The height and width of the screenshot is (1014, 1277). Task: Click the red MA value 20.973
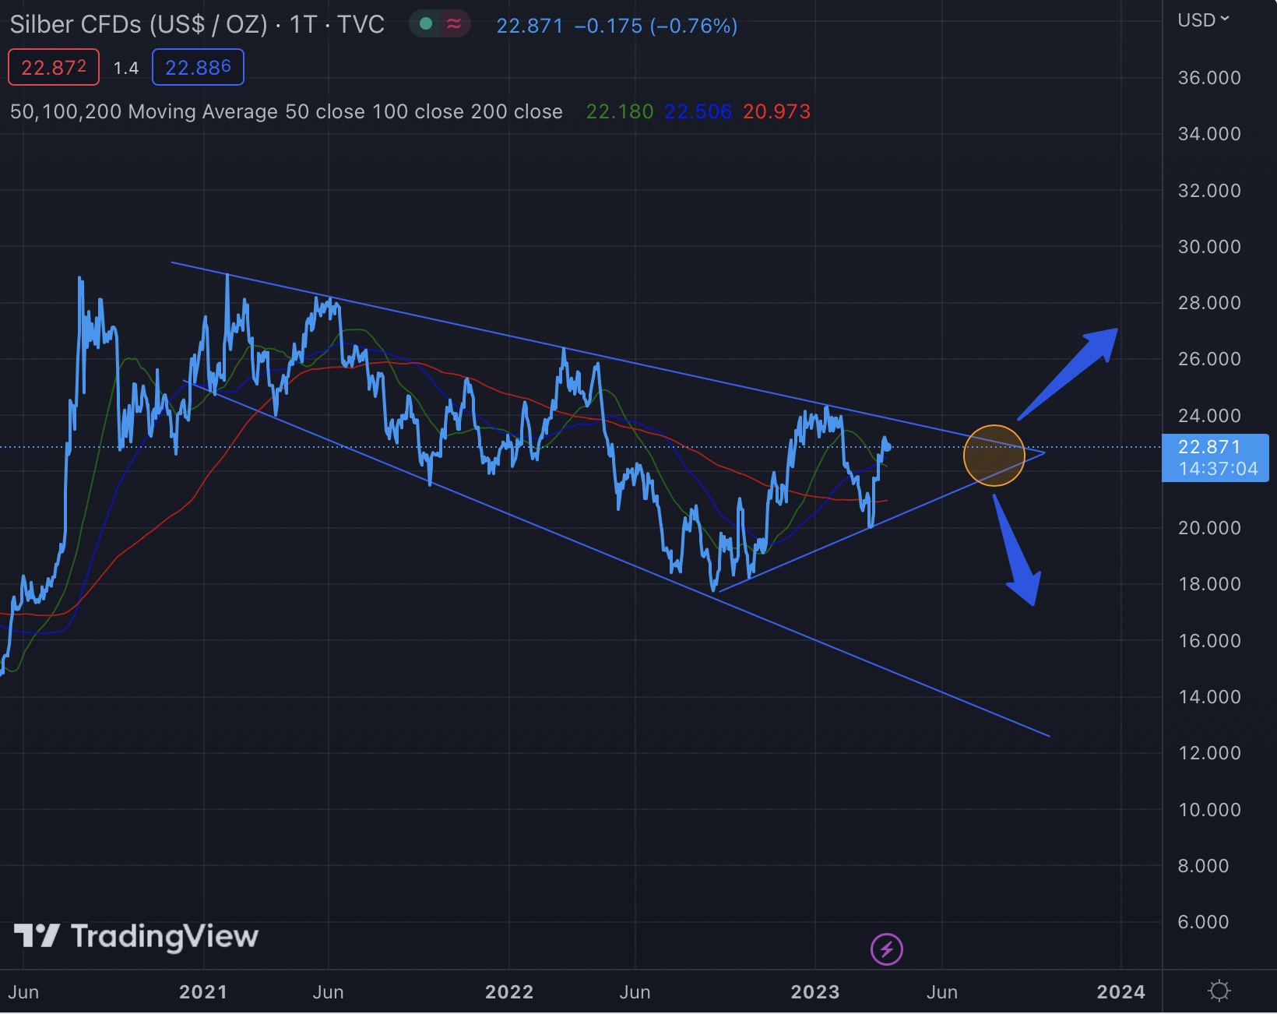click(776, 112)
